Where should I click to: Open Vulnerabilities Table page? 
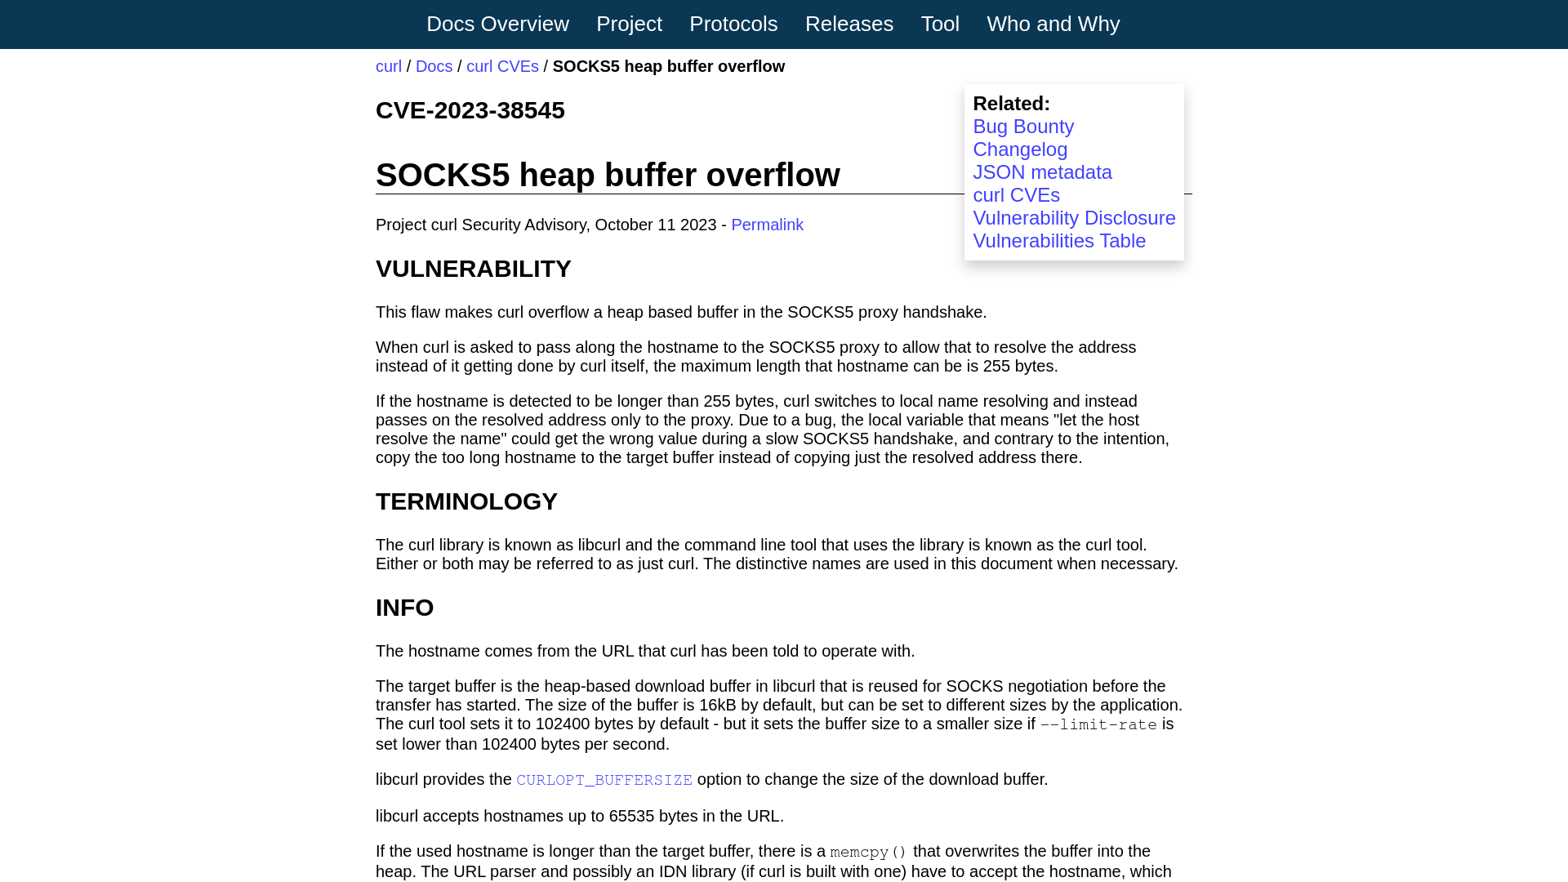coord(1058,241)
